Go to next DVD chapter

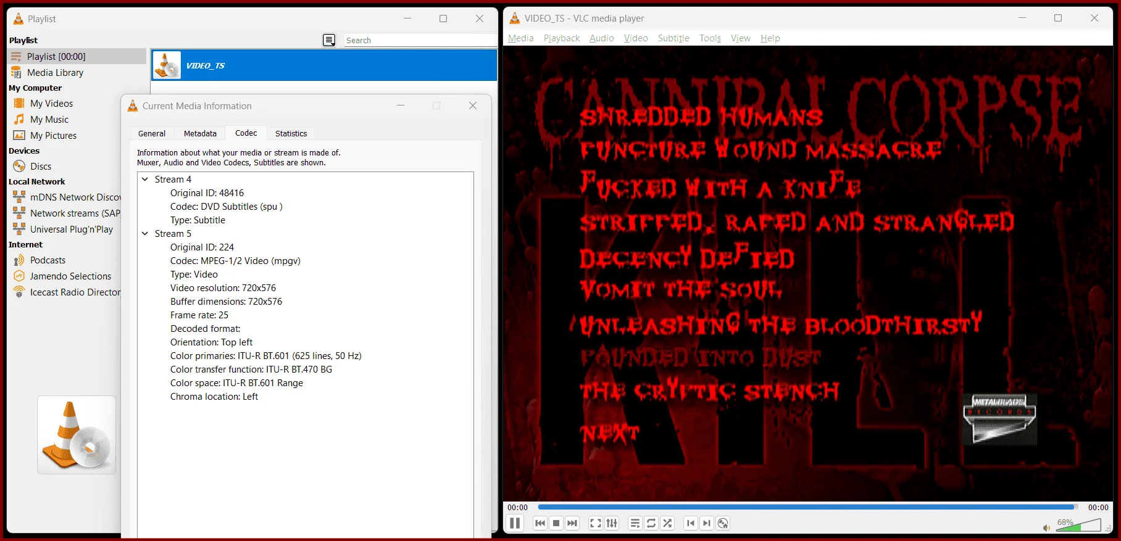click(x=707, y=523)
